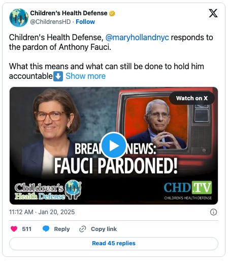Image resolution: width=228 pixels, height=261 pixels.
Task: Click the down arrow emoji
Action: tap(58, 76)
